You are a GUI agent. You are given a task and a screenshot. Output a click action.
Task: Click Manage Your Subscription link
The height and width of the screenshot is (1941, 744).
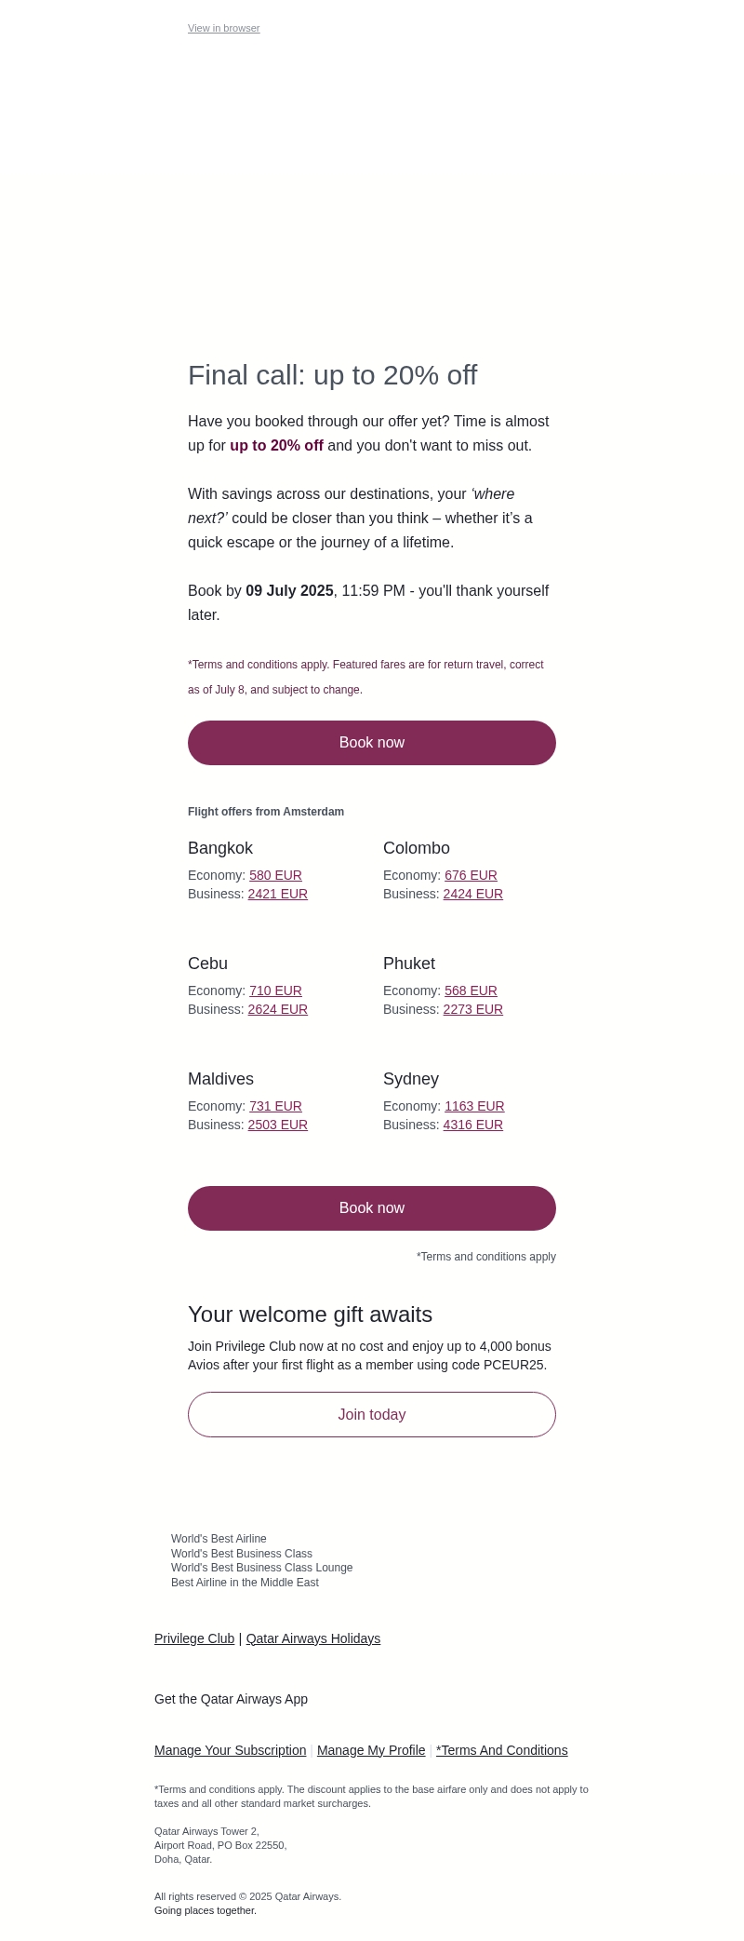[x=230, y=1751]
